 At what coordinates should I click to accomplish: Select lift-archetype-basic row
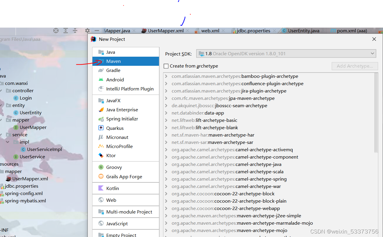[x=269, y=120]
